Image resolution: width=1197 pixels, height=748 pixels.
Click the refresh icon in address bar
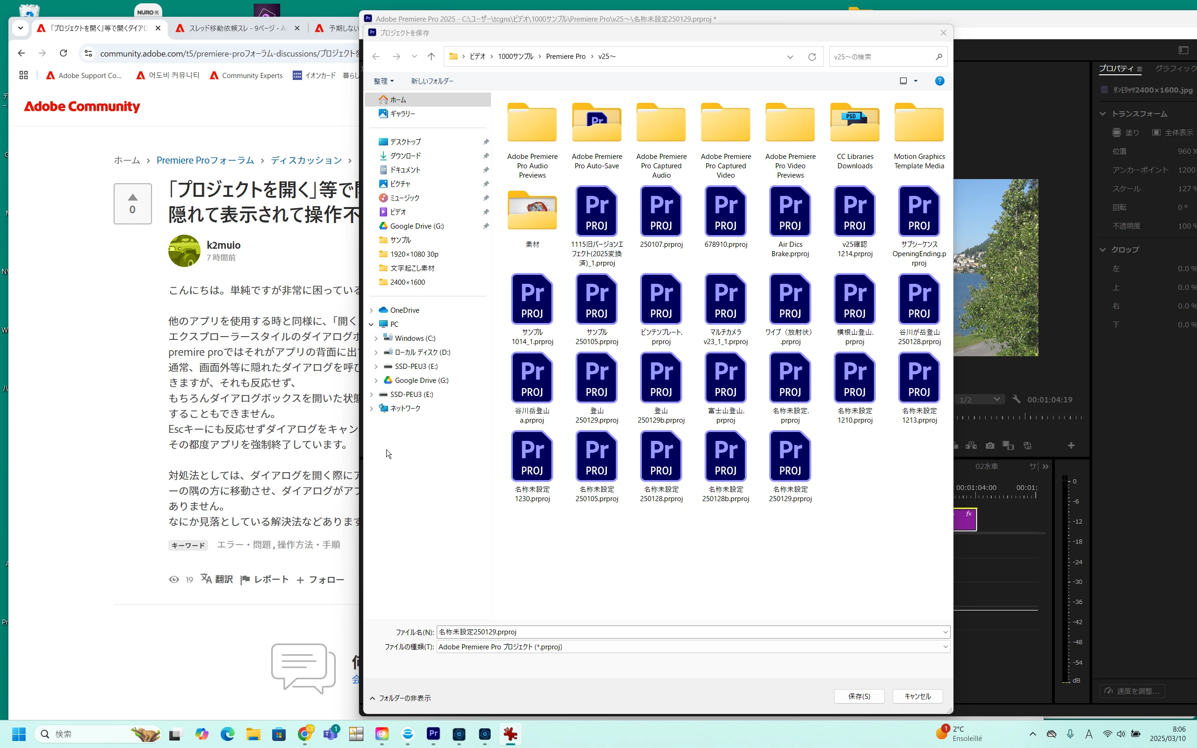click(812, 57)
